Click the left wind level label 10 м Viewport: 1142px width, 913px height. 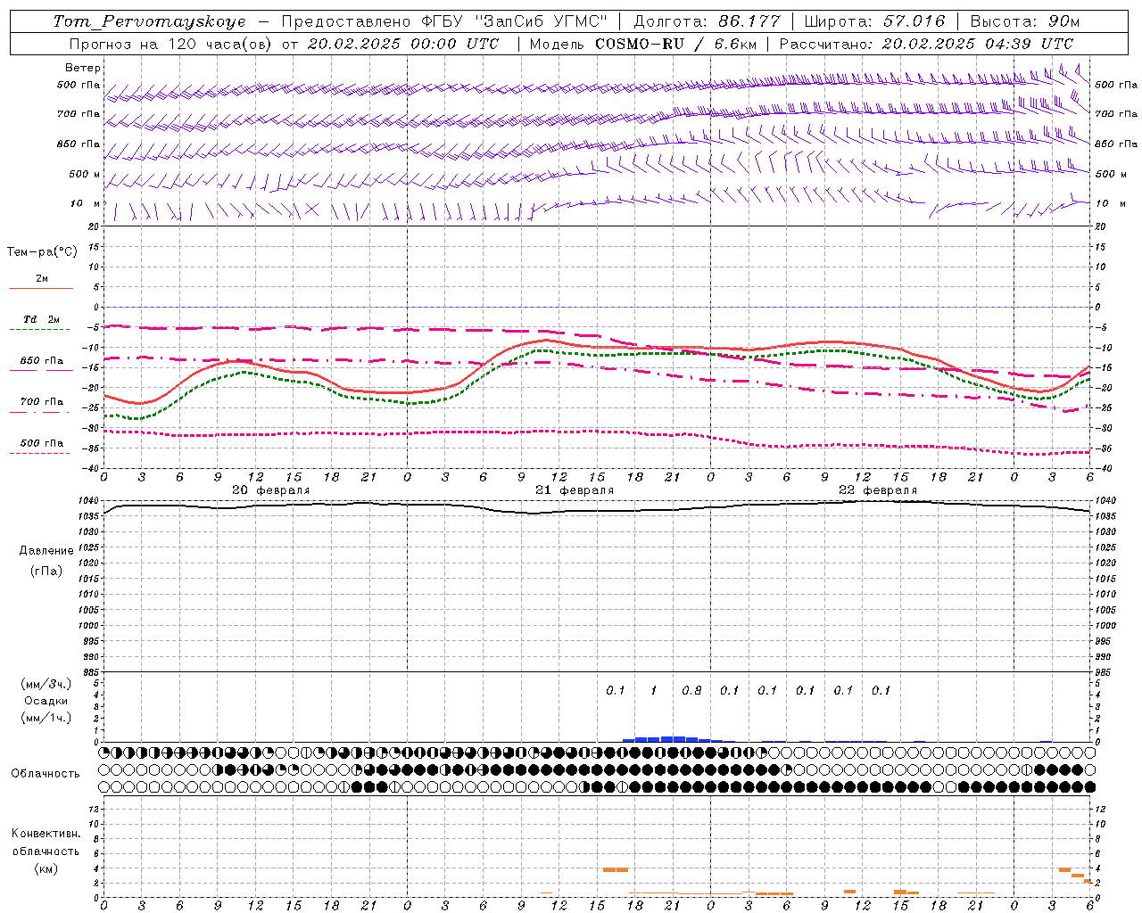click(86, 203)
